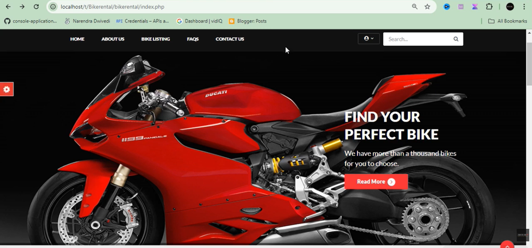
Task: Submit search with the magnifier icon
Action: pyautogui.click(x=456, y=39)
